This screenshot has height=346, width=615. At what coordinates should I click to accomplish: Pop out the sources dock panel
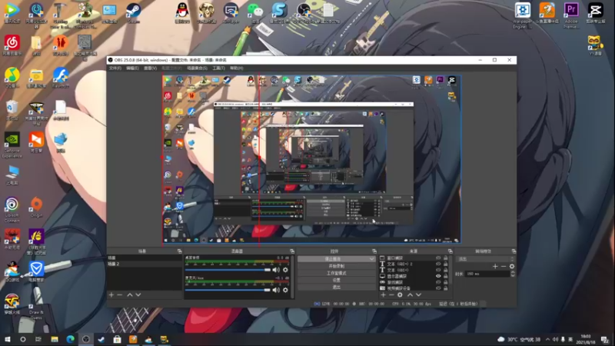click(450, 251)
